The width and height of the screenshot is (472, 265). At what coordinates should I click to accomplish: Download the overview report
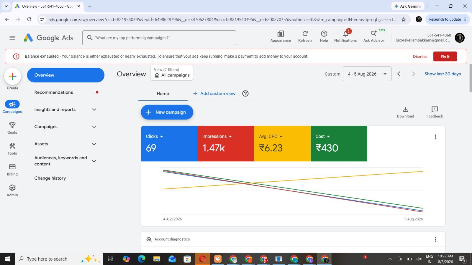click(405, 112)
